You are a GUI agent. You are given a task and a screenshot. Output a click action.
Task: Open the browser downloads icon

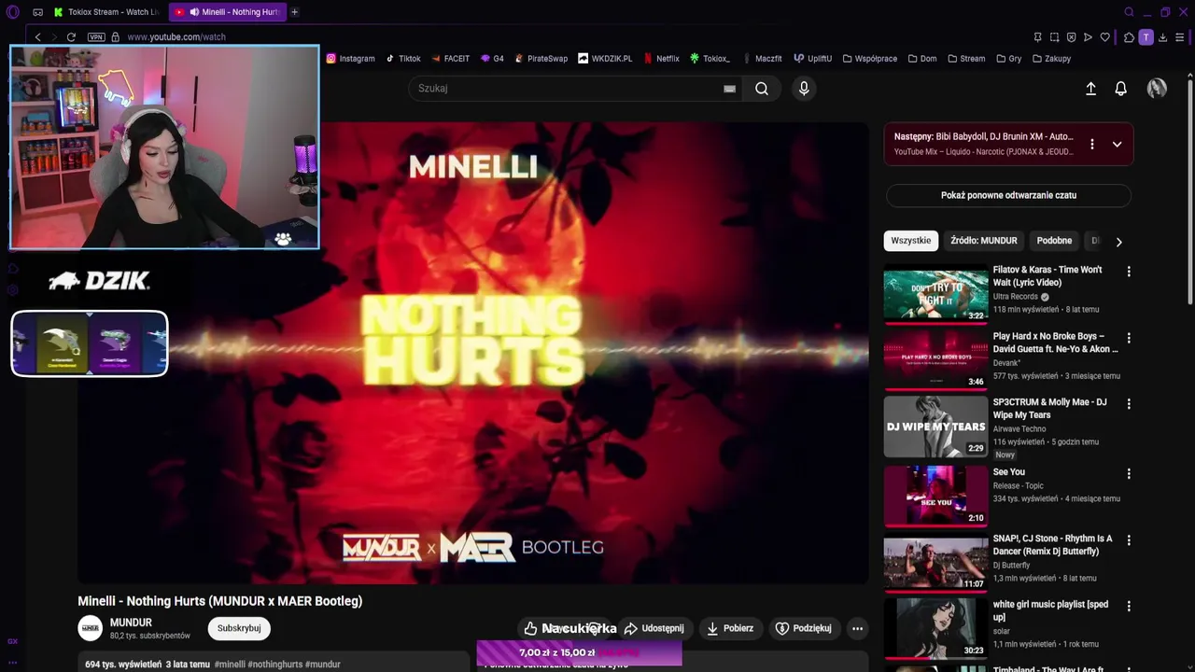click(x=1163, y=37)
